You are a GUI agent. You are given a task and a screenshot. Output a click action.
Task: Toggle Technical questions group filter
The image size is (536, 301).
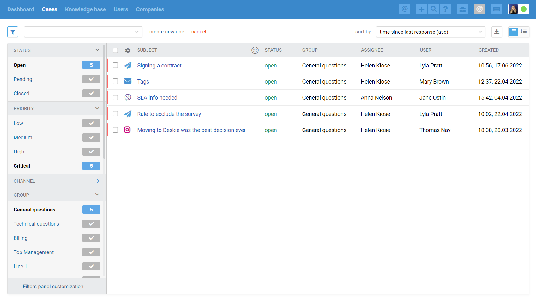91,224
